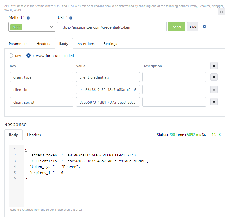Click the URL input field
The width and height of the screenshot is (230, 219).
coord(111,27)
